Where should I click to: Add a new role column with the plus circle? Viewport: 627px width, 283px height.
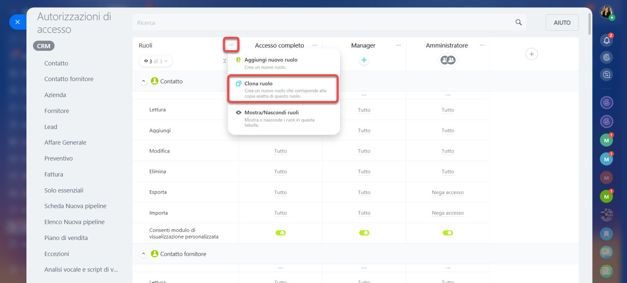(531, 54)
